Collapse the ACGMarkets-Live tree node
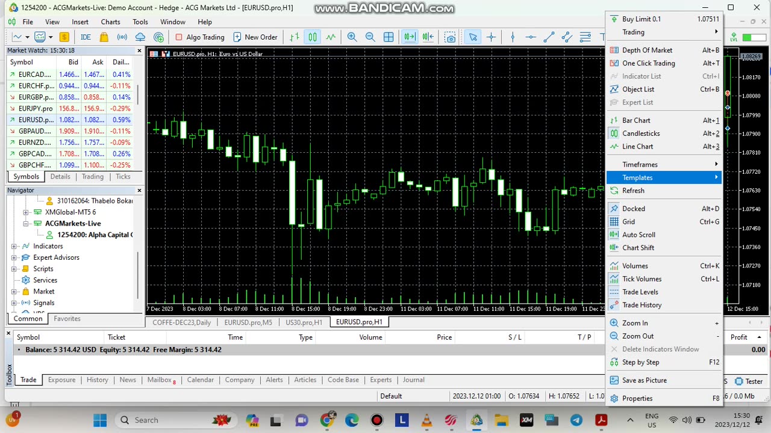The height and width of the screenshot is (433, 771). tap(26, 224)
